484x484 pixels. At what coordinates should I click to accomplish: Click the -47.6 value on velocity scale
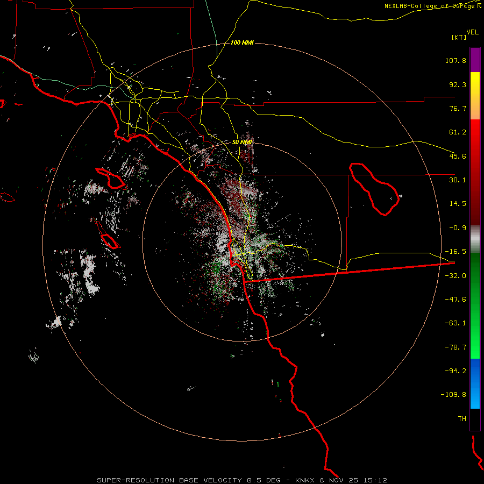tap(455, 300)
